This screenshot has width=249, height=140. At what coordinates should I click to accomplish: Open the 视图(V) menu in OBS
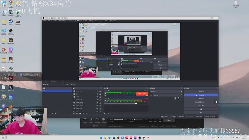[x=55, y=21]
